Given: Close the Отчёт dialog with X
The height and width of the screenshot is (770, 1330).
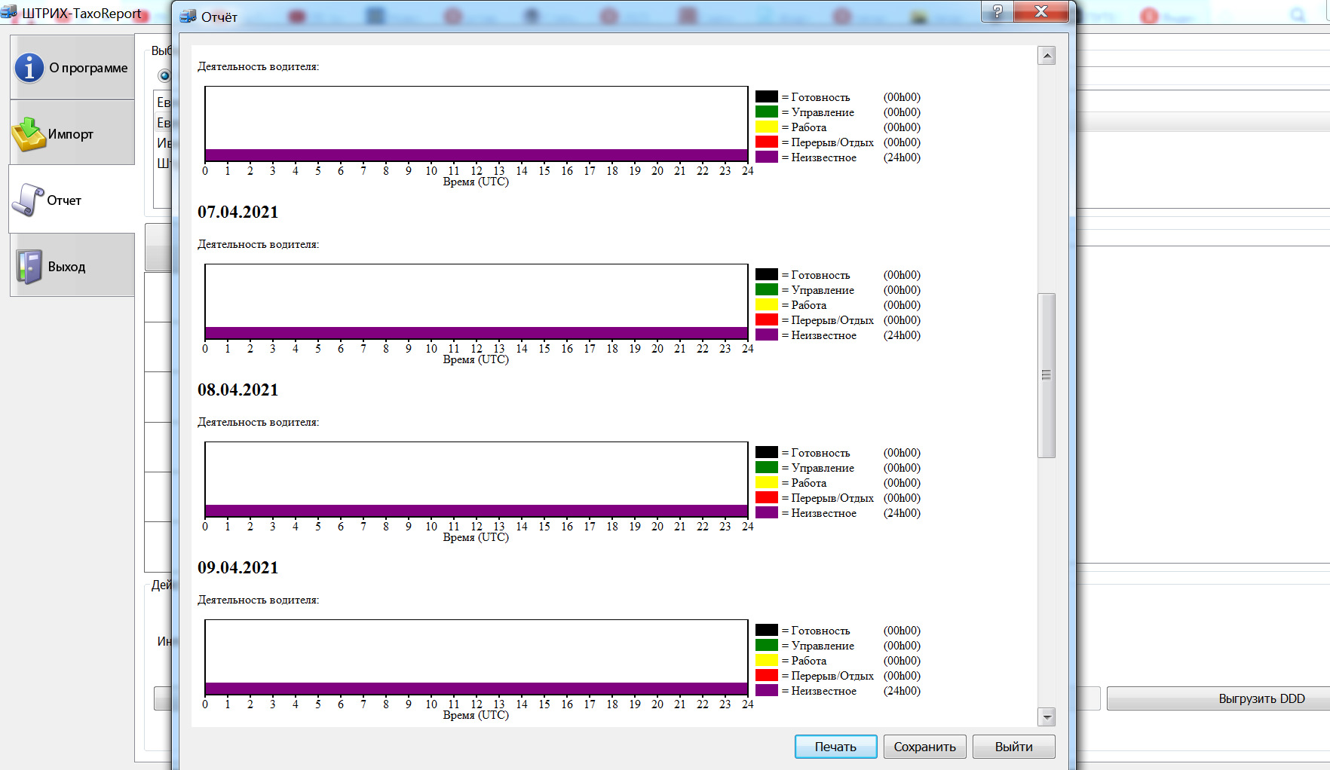Looking at the screenshot, I should (x=1041, y=11).
